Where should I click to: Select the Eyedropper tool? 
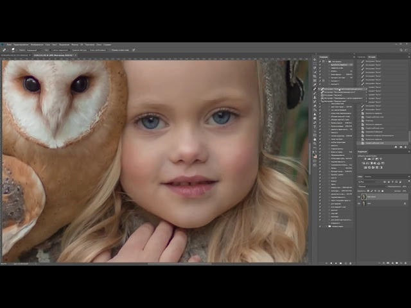click(315, 85)
